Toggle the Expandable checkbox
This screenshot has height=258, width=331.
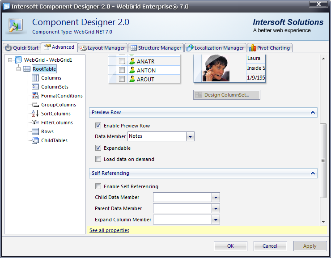[98, 148]
